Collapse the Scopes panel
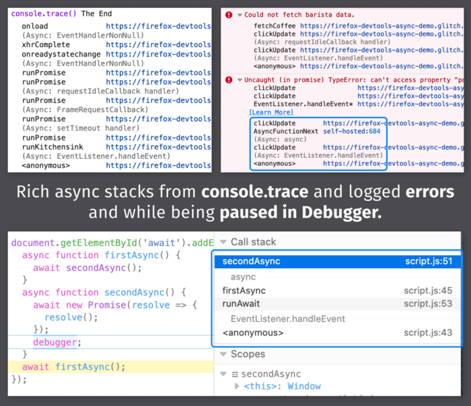 pos(223,354)
